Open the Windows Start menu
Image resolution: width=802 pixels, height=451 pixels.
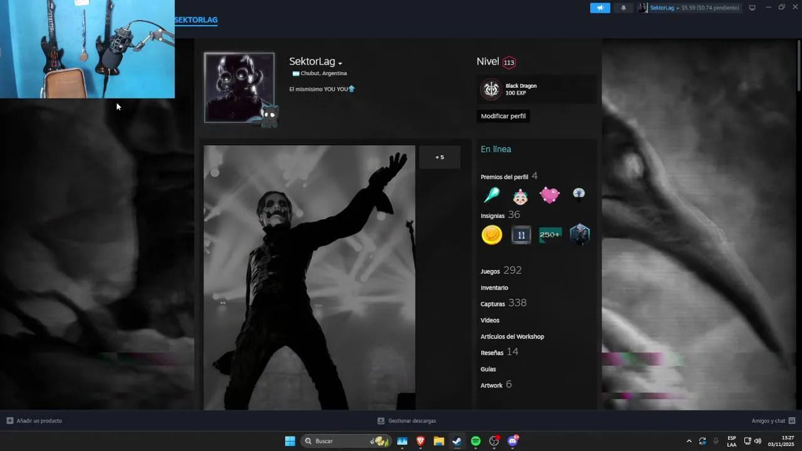[290, 441]
